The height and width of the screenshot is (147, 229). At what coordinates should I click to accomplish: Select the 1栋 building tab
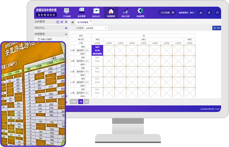pos(80,102)
